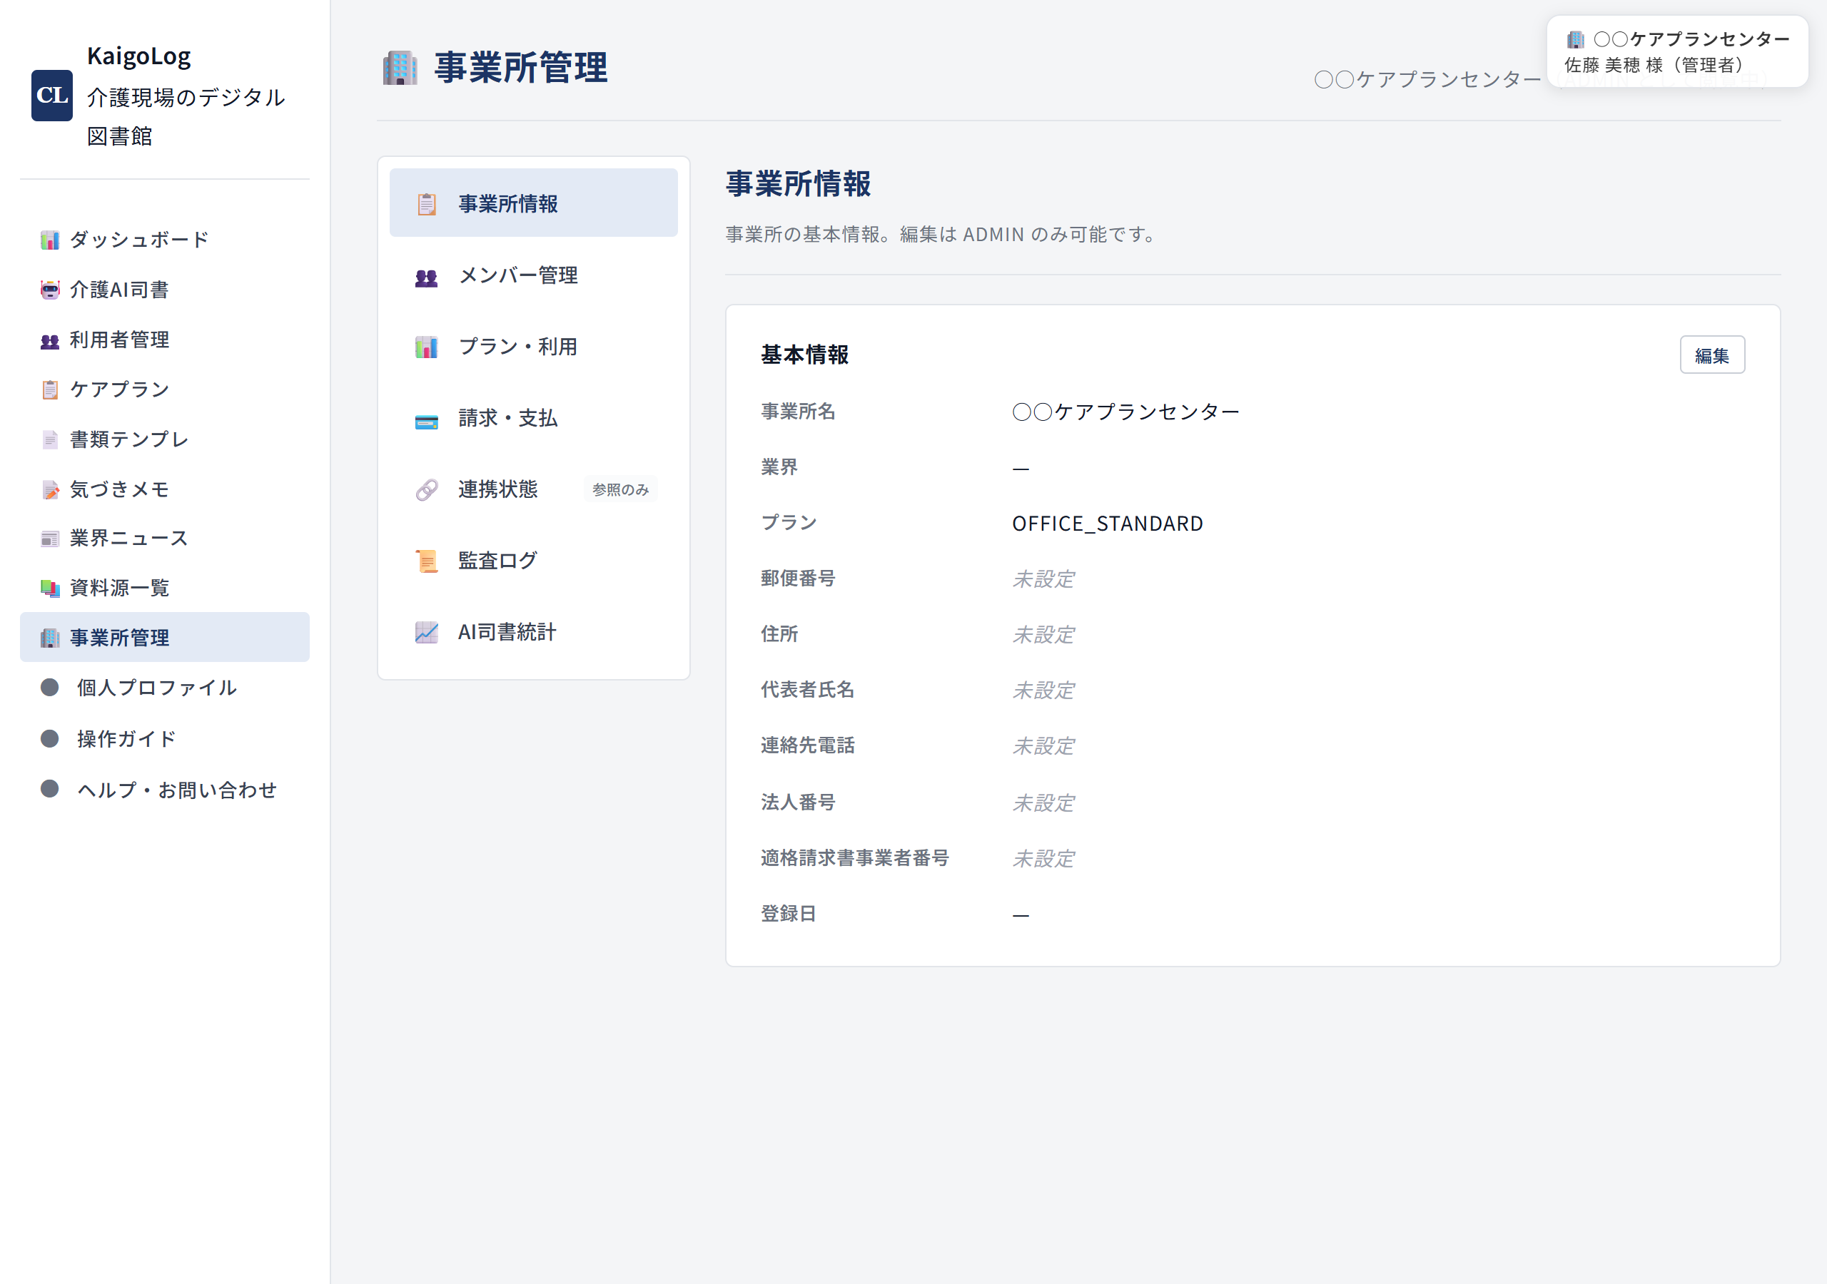This screenshot has height=1284, width=1827.
Task: Click the building icon beside page title 事業所管理
Action: click(x=400, y=68)
